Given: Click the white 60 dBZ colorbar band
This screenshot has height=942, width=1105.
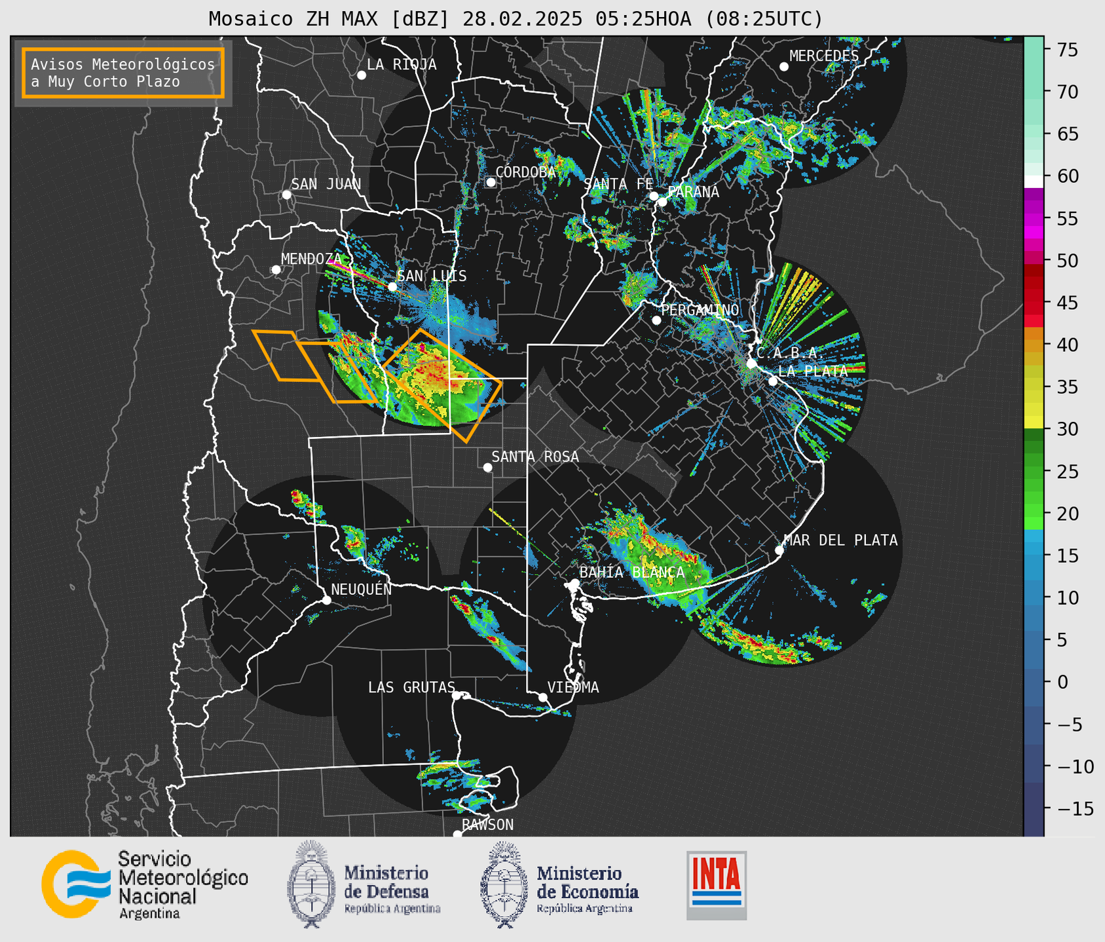Looking at the screenshot, I should click(1034, 181).
